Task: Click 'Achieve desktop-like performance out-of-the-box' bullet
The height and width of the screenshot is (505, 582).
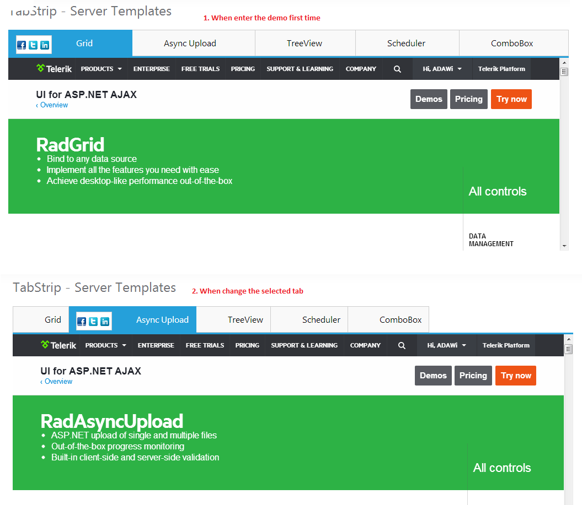Action: (139, 181)
